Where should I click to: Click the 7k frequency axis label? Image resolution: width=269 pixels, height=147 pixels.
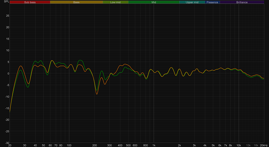pos(226,145)
